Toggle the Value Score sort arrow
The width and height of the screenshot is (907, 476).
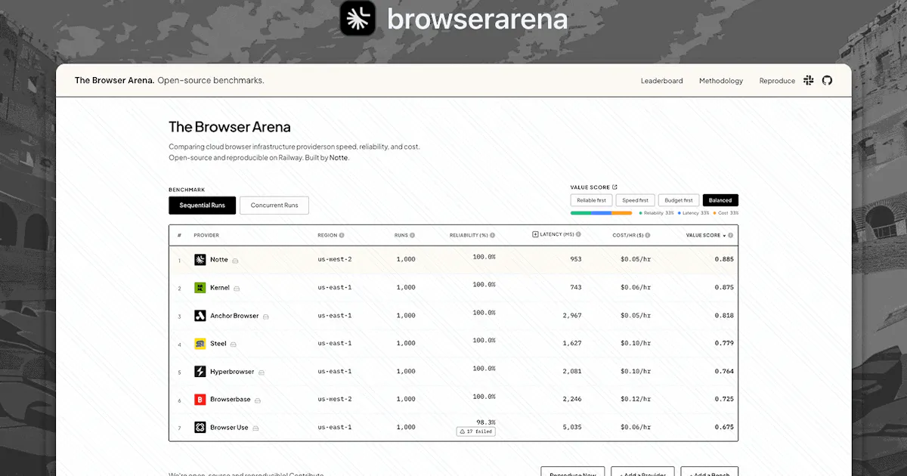724,236
